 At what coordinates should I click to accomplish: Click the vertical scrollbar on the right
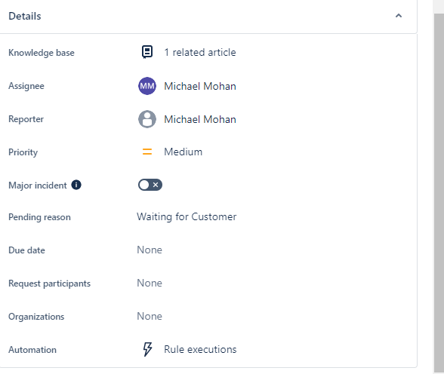point(439,192)
